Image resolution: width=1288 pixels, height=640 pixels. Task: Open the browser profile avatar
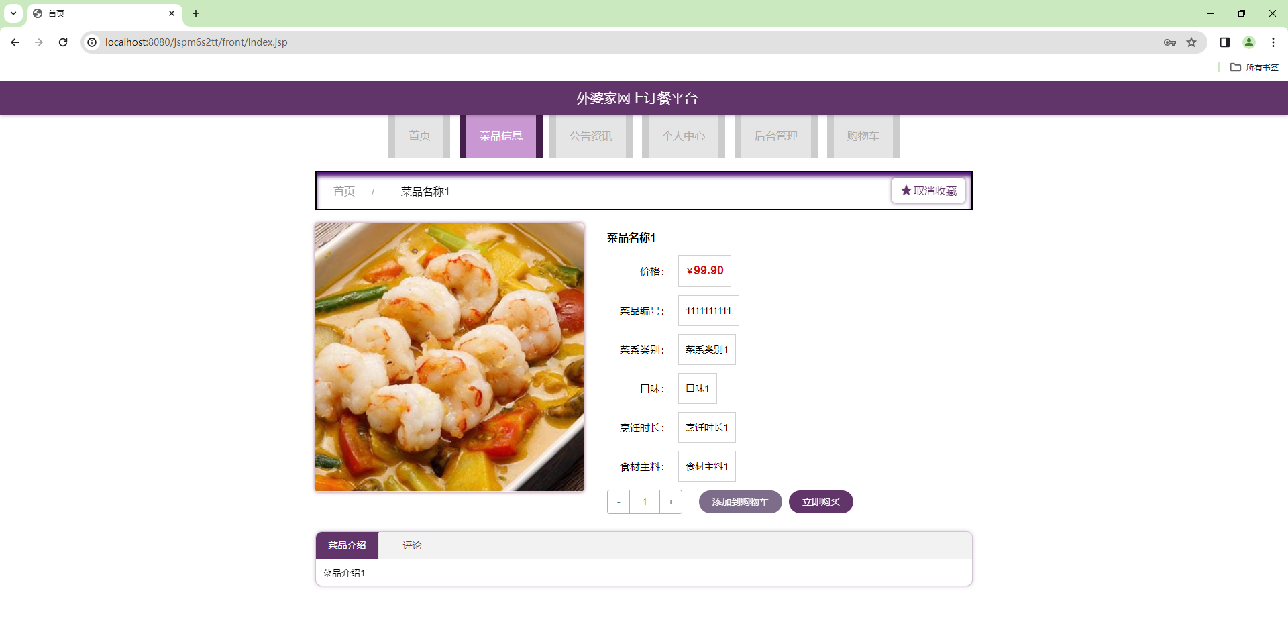1248,42
